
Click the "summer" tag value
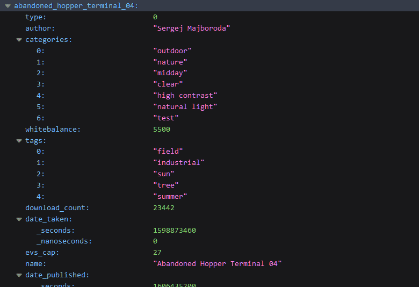point(170,197)
